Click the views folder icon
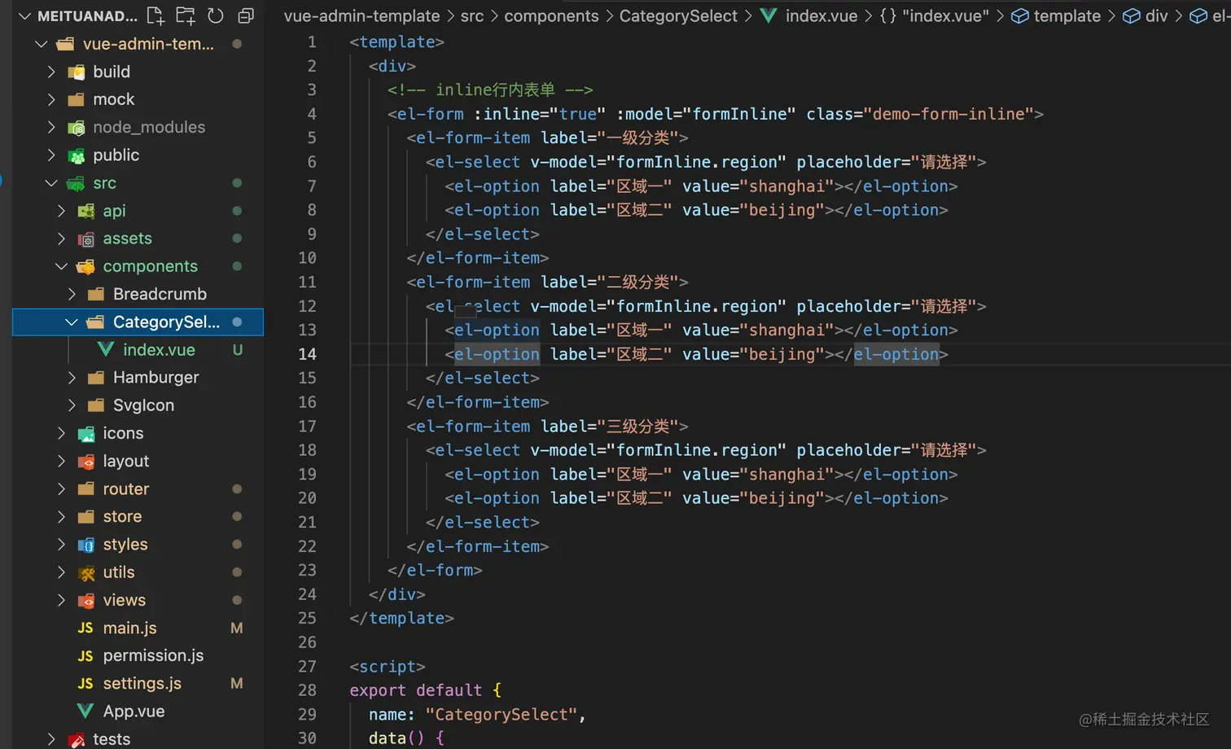 (85, 600)
